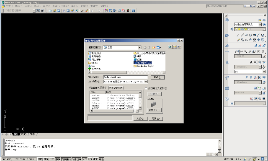The image size is (268, 161).
Task: Click the Create New Folder icon in dialog
Action: pyautogui.click(x=154, y=47)
